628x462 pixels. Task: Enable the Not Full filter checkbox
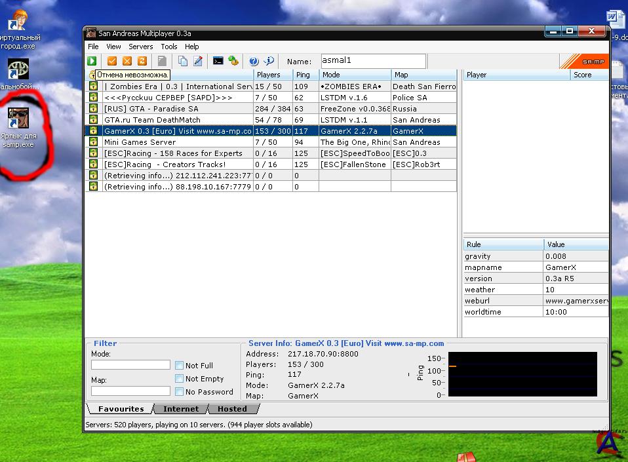179,366
